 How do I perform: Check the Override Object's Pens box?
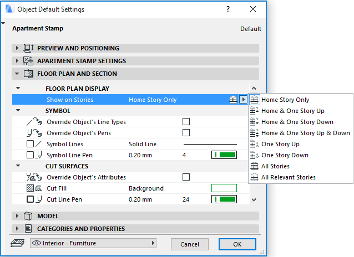(x=186, y=133)
